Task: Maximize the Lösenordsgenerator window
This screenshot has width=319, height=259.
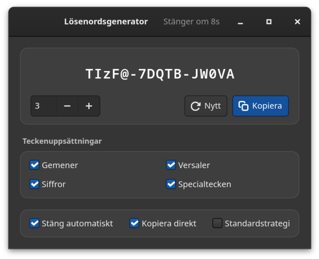Action: (269, 22)
